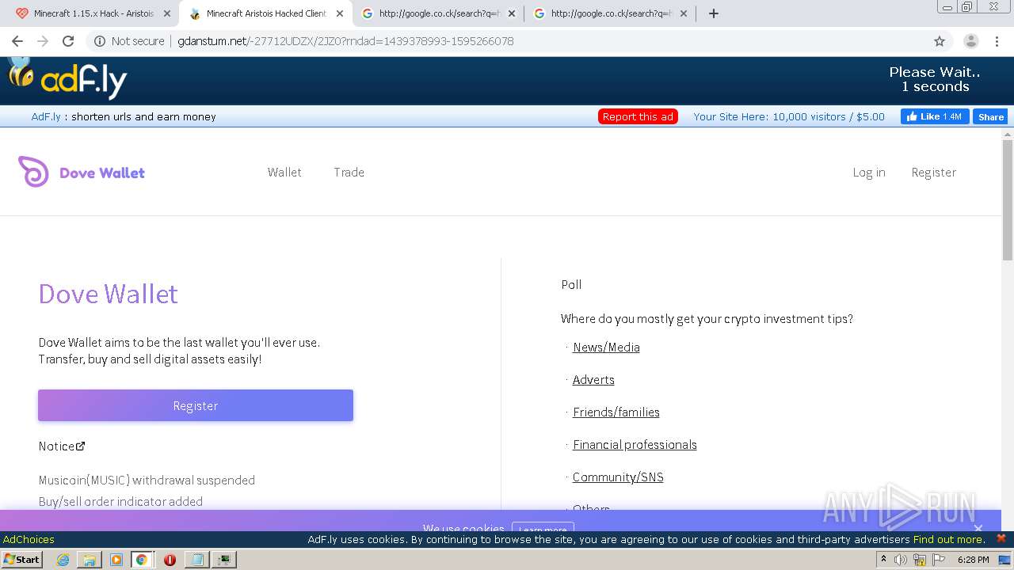This screenshot has width=1014, height=570.
Task: Open Wallet menu on Dove Wallet
Action: coord(284,172)
